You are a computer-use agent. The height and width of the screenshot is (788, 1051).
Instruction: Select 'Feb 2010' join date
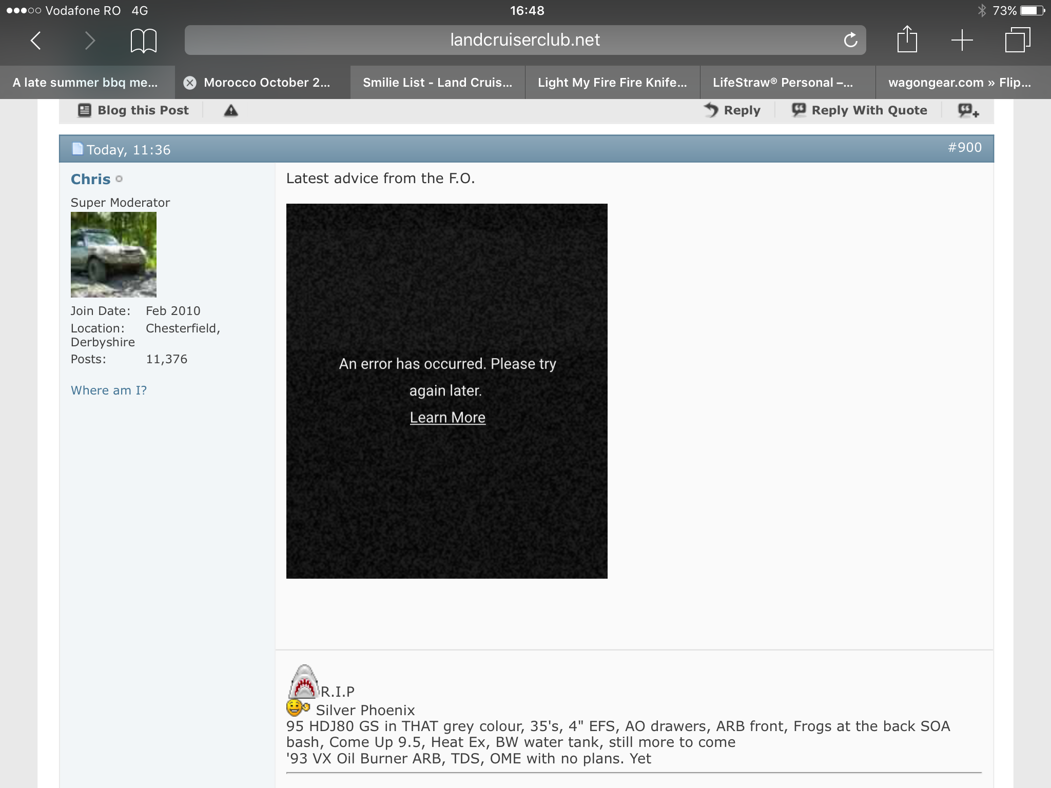173,311
